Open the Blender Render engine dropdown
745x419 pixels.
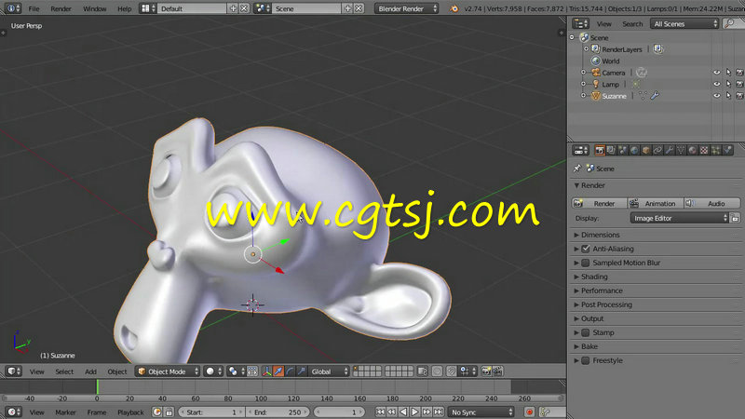click(406, 8)
